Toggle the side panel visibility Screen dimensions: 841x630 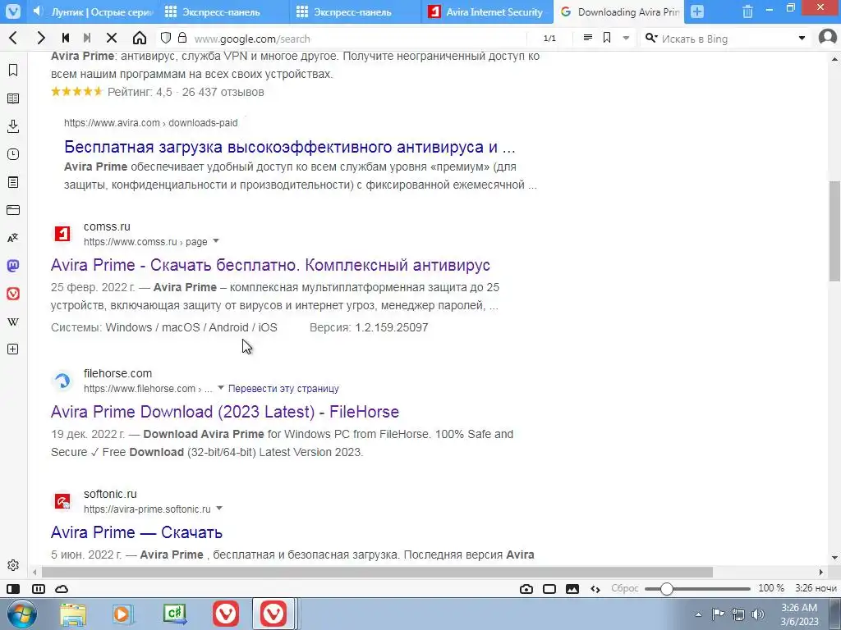pyautogui.click(x=13, y=589)
